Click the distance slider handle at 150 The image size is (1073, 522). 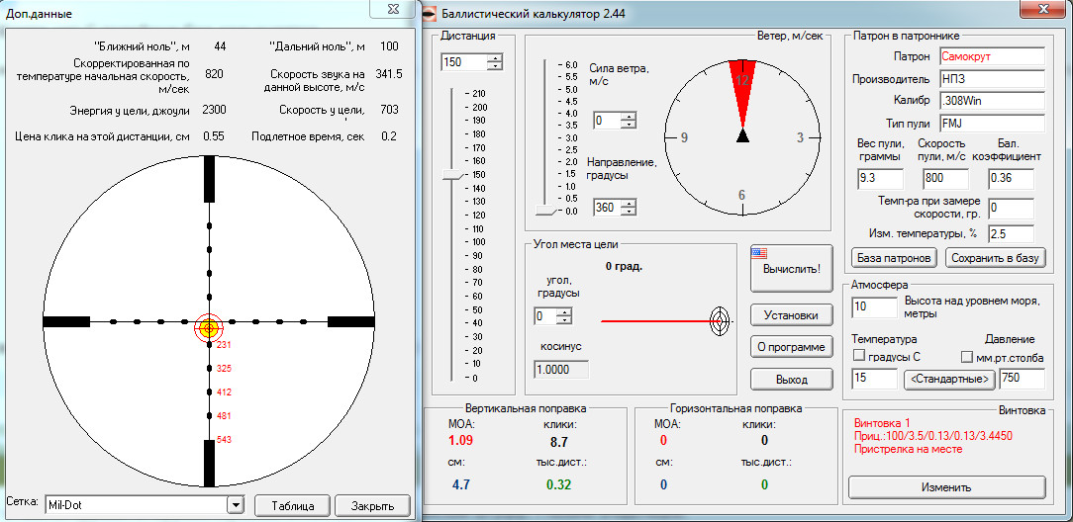pos(452,175)
